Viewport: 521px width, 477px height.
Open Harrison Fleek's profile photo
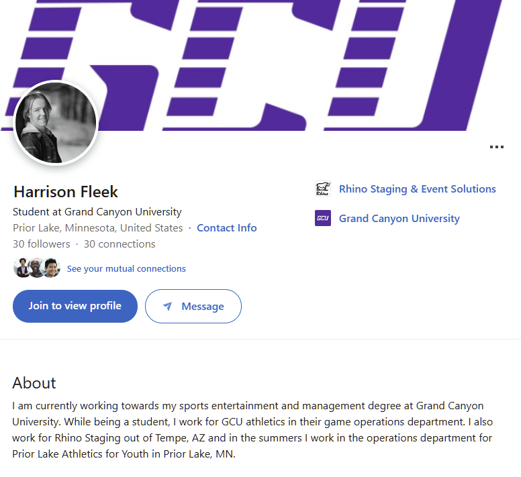(56, 123)
